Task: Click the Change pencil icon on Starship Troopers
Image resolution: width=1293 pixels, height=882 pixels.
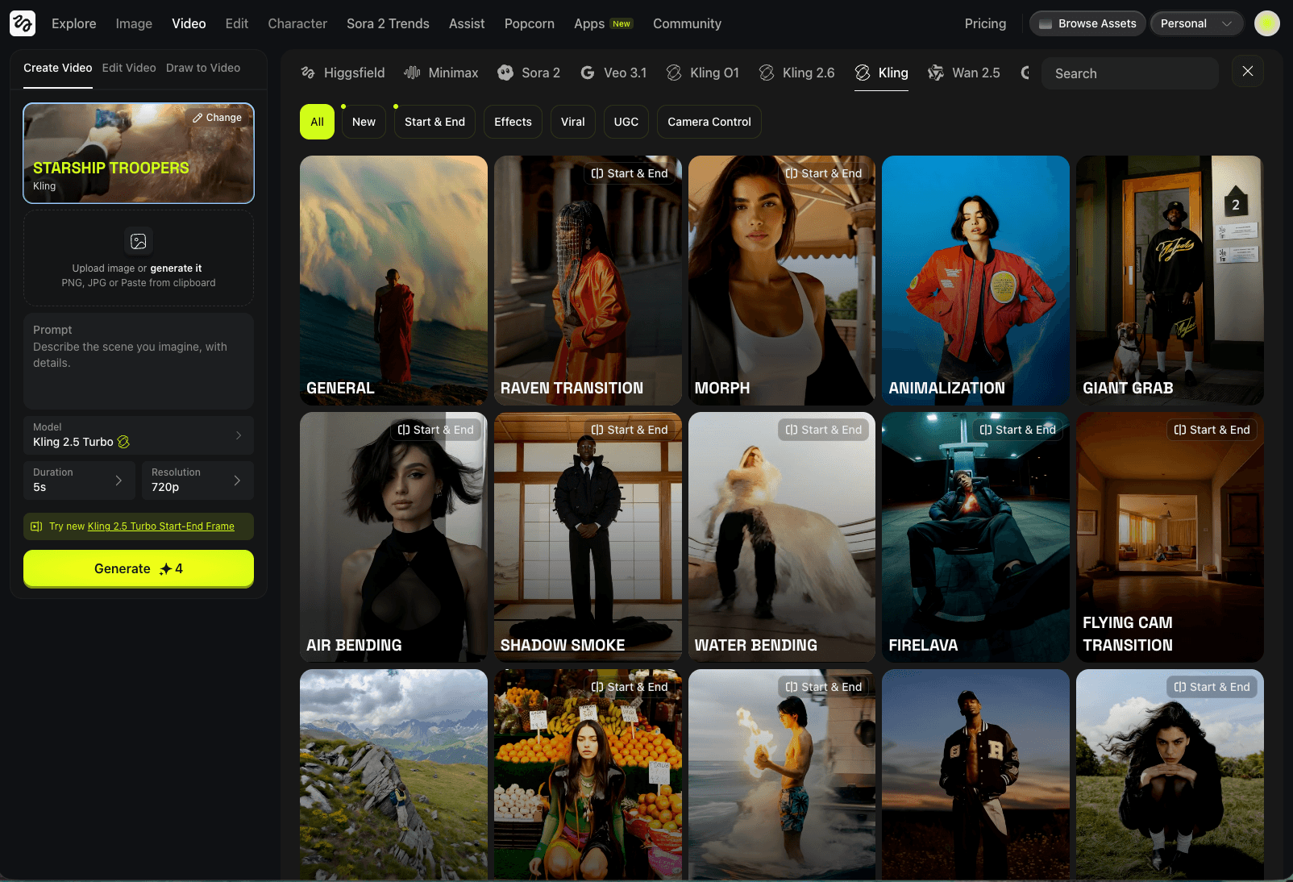Action: click(x=197, y=117)
